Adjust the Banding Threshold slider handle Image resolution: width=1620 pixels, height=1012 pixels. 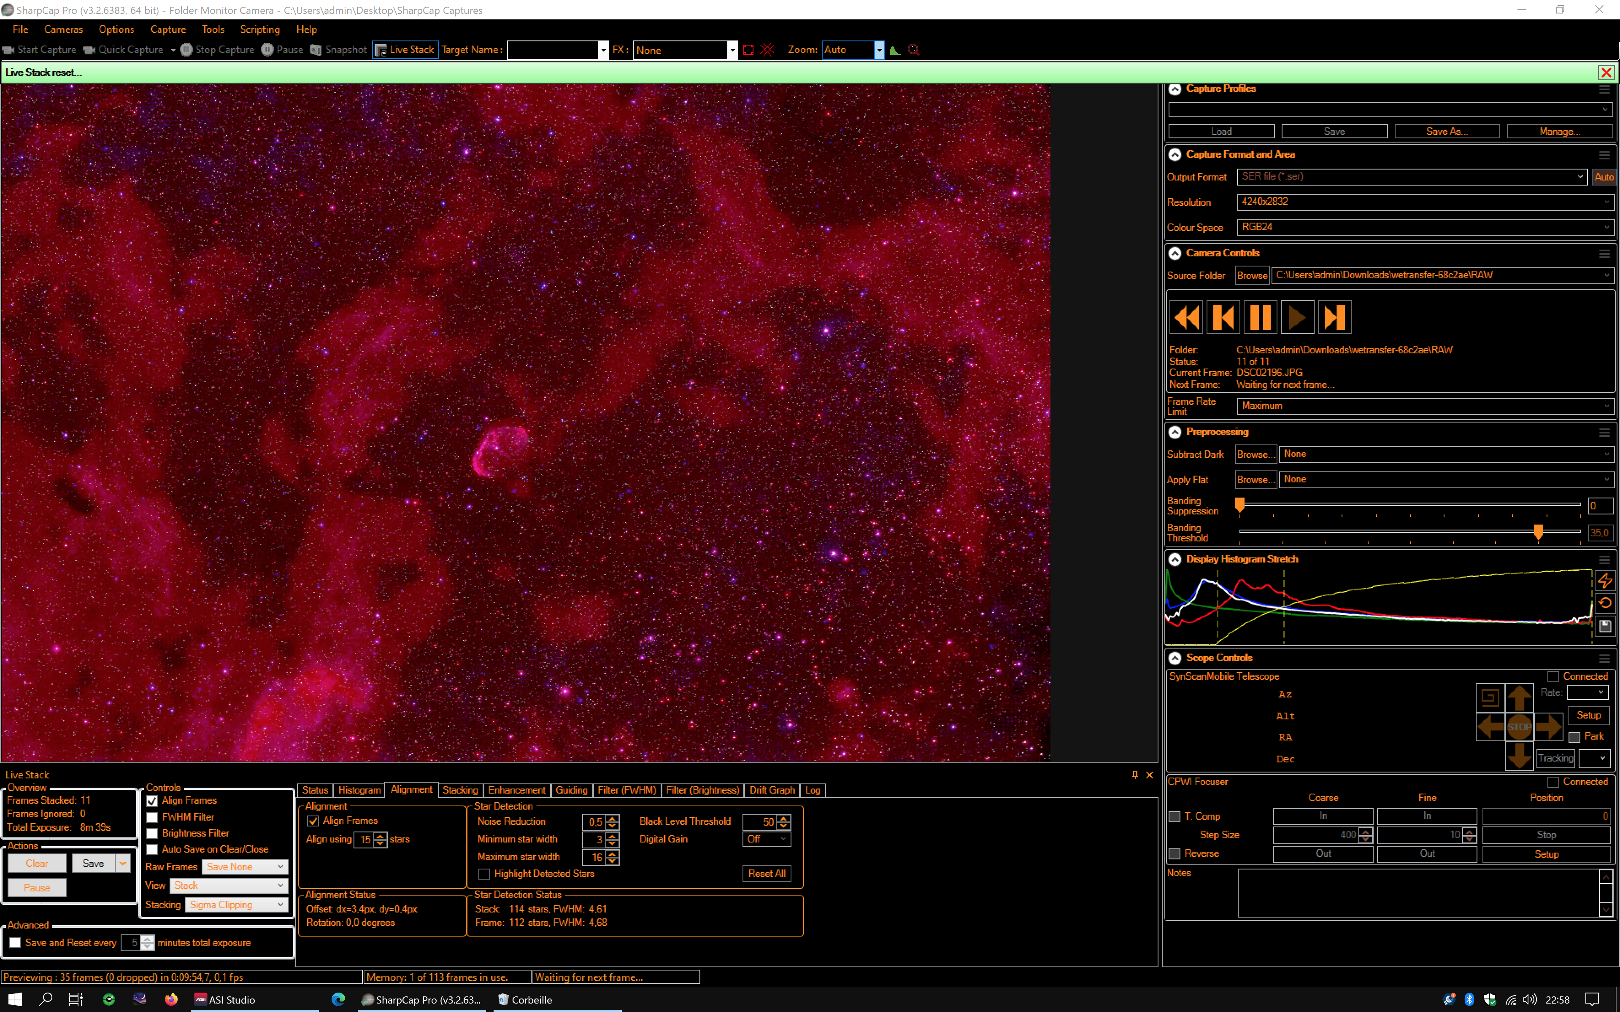pyautogui.click(x=1538, y=532)
